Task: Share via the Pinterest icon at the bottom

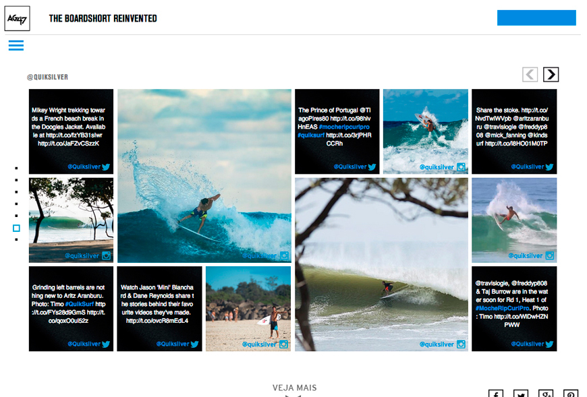Action: tap(571, 393)
